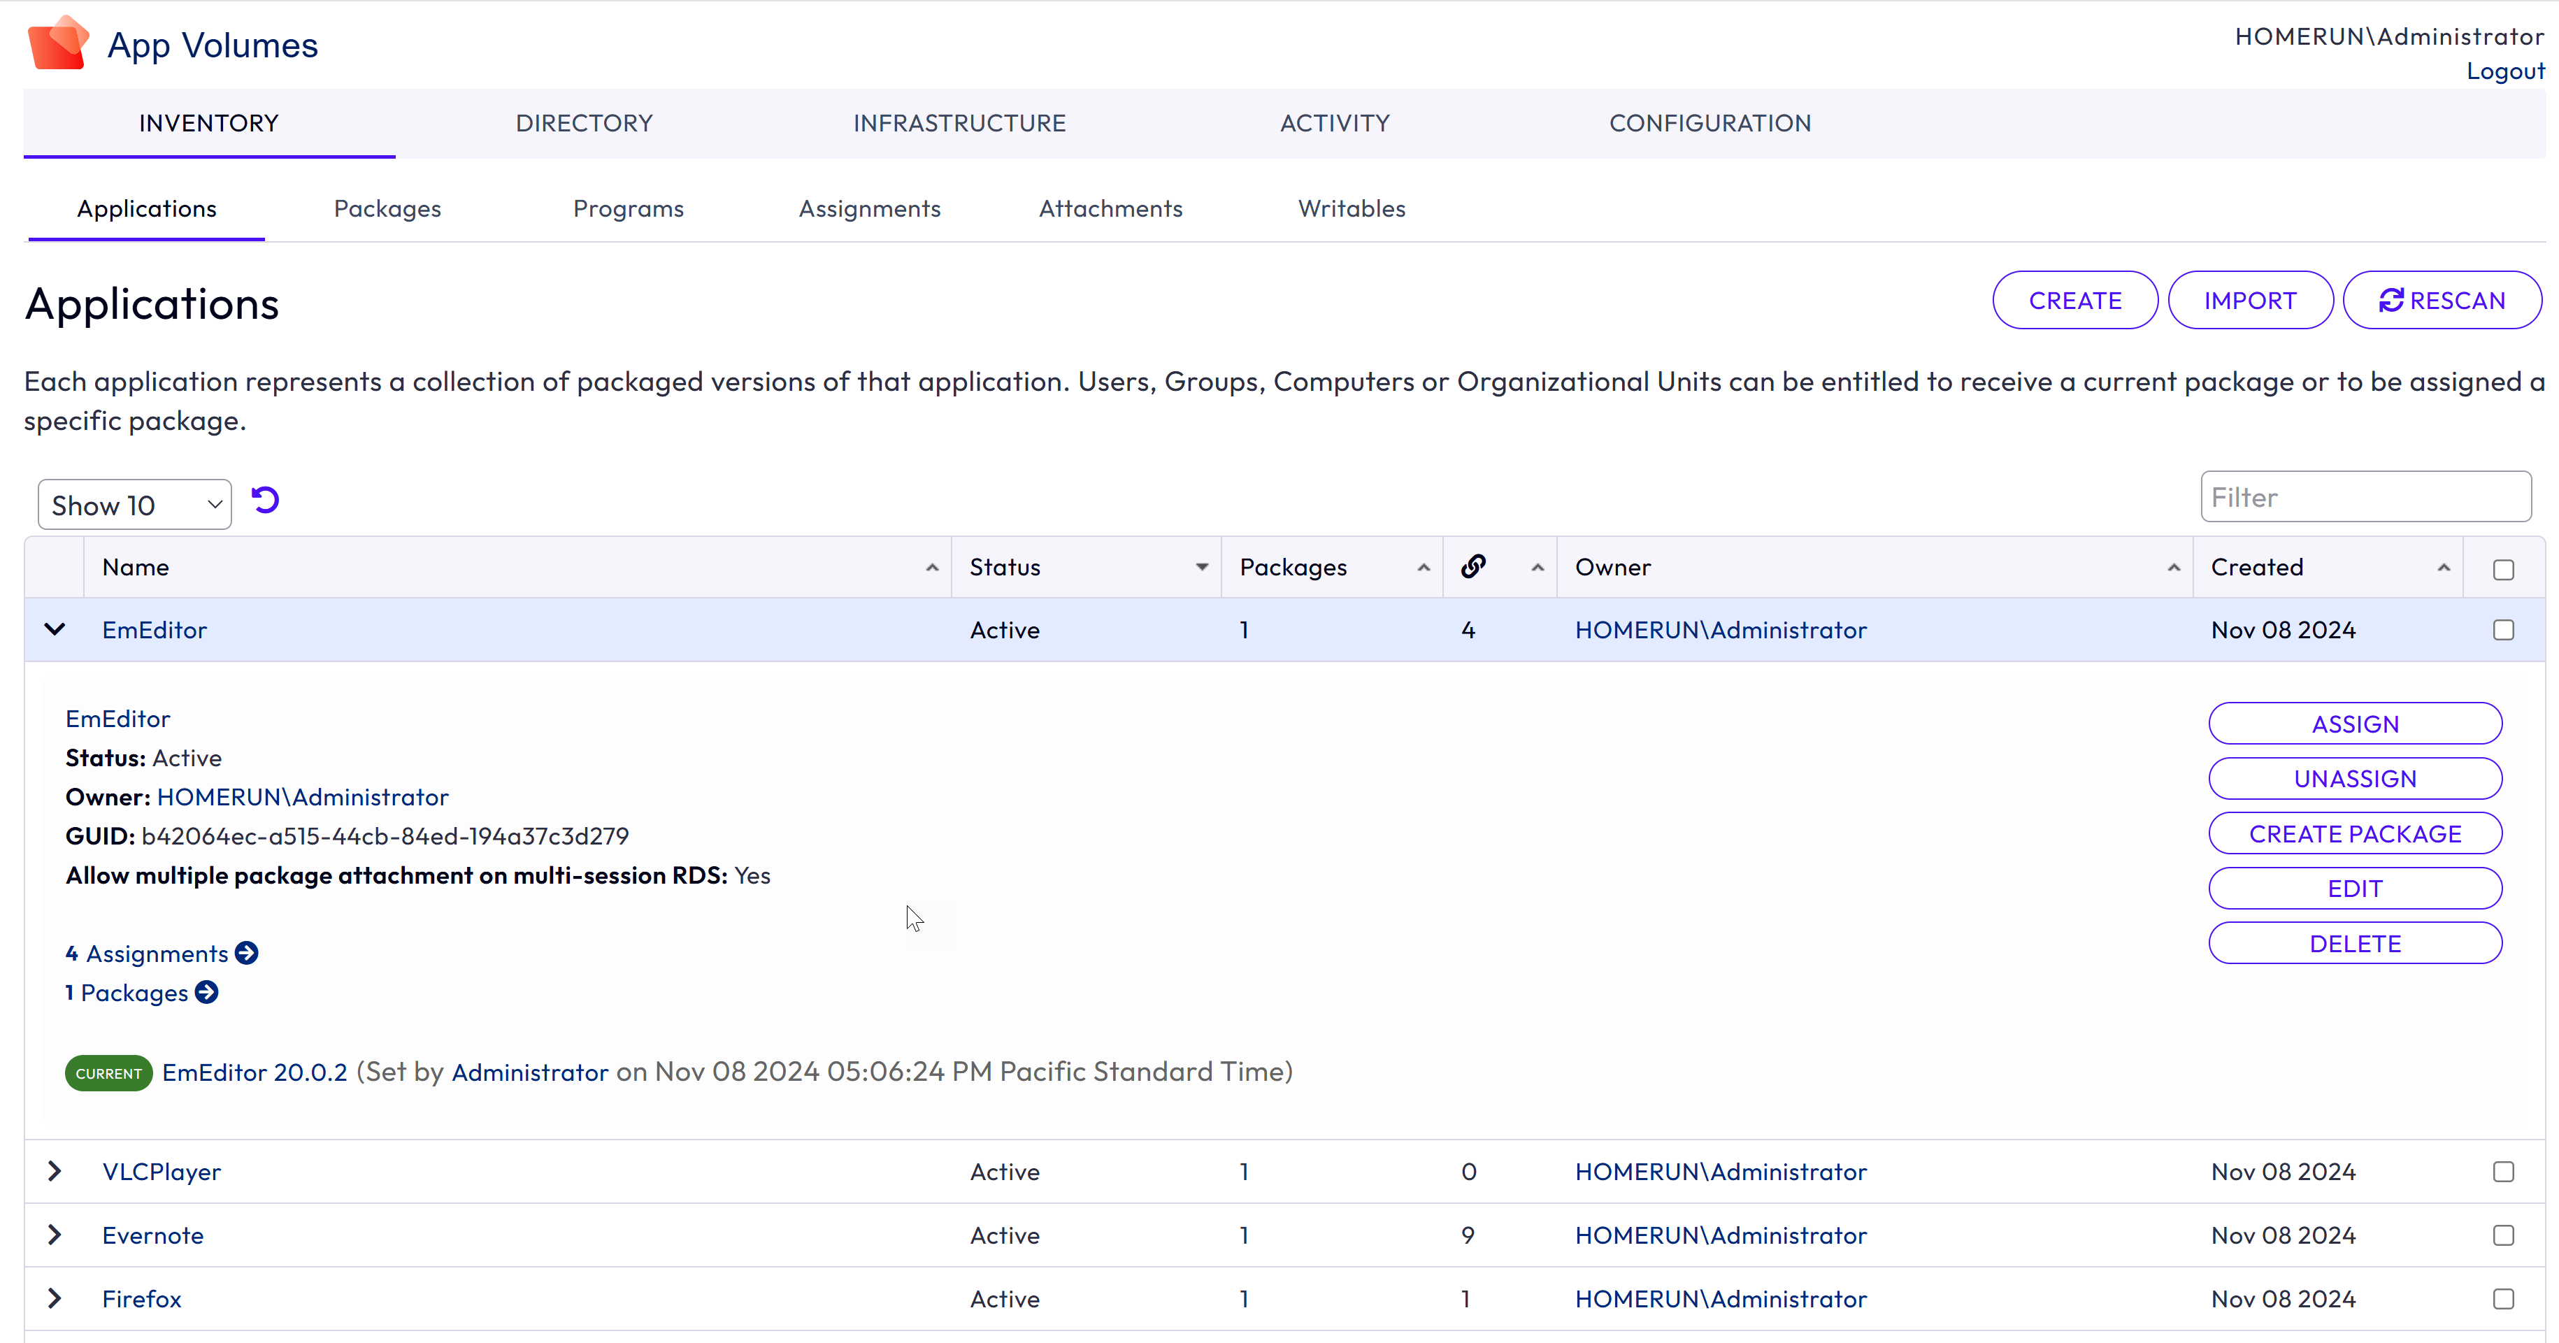Click into the Filter text field
Screen dimensions: 2559x1343
tap(2365, 496)
